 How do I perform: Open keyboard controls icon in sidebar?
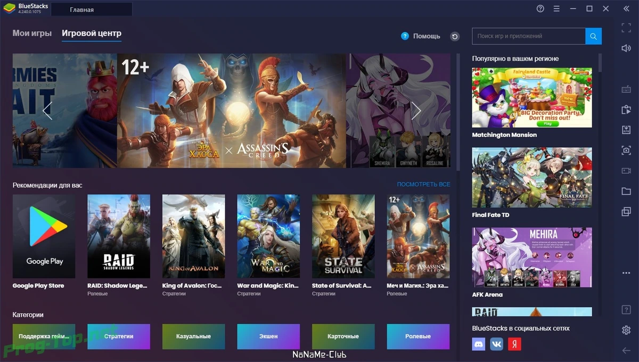coord(626,89)
